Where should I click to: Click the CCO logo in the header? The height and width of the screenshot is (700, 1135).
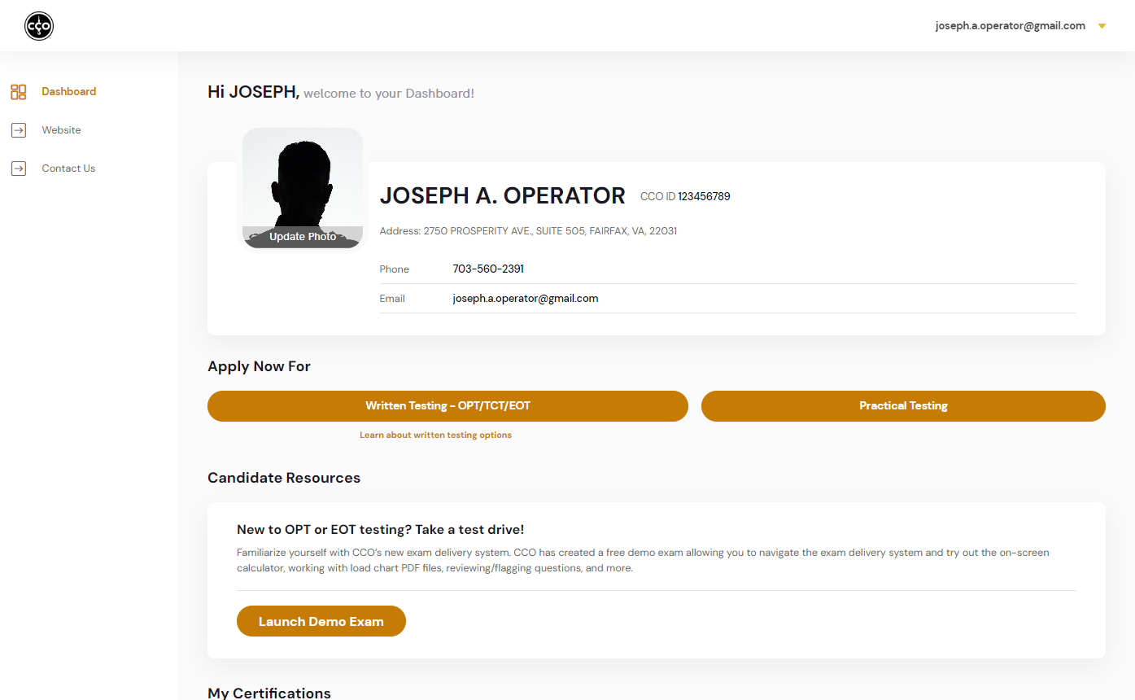(39, 26)
